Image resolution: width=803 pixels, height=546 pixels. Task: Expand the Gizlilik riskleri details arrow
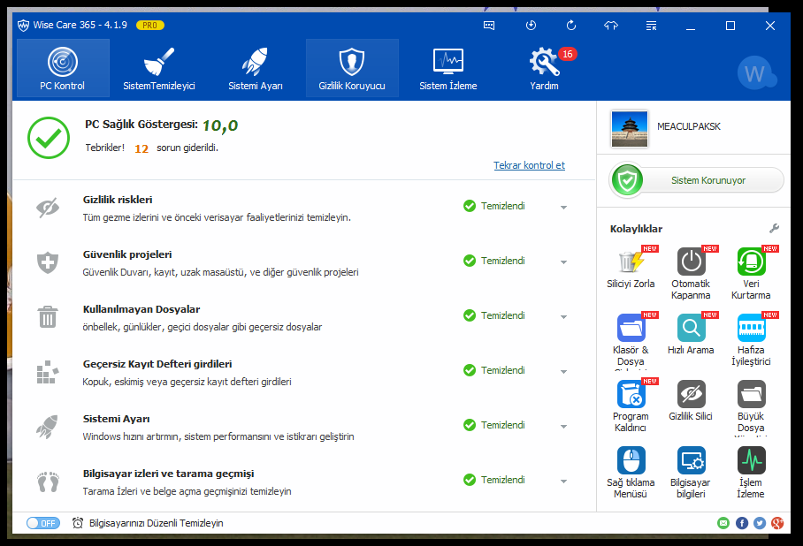(563, 208)
